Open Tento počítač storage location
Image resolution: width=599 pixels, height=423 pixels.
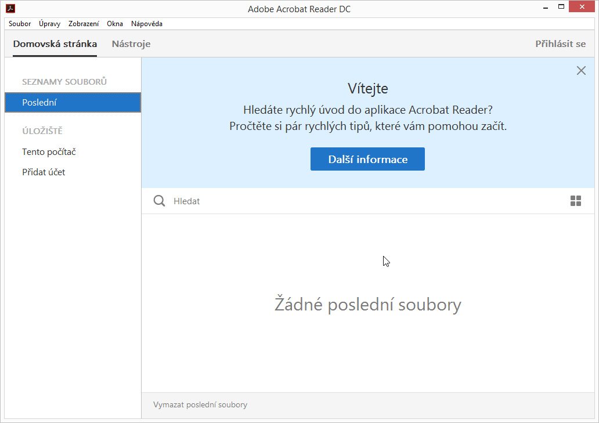[x=49, y=151]
